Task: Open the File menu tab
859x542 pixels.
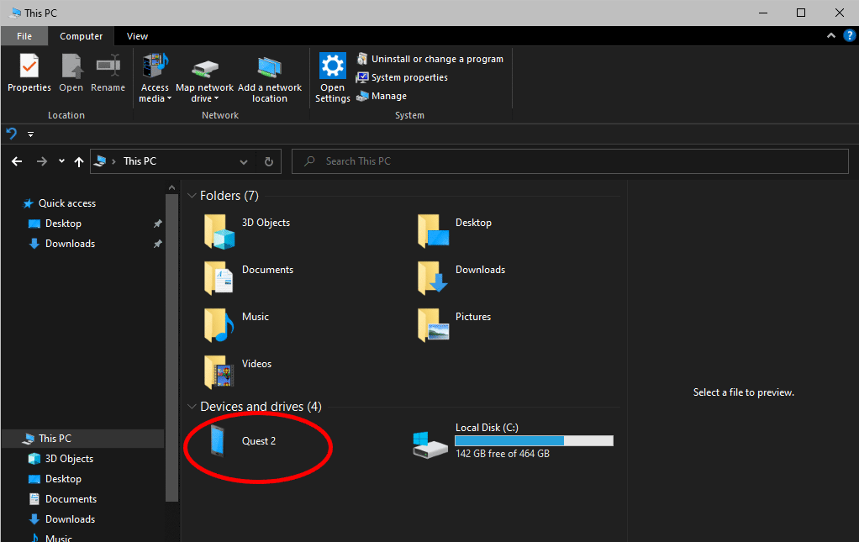Action: (x=24, y=36)
